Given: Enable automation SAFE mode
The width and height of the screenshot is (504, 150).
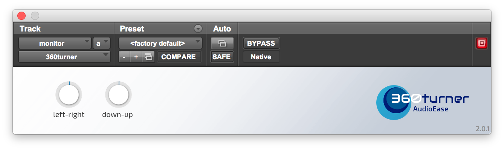Looking at the screenshot, I should click(222, 57).
